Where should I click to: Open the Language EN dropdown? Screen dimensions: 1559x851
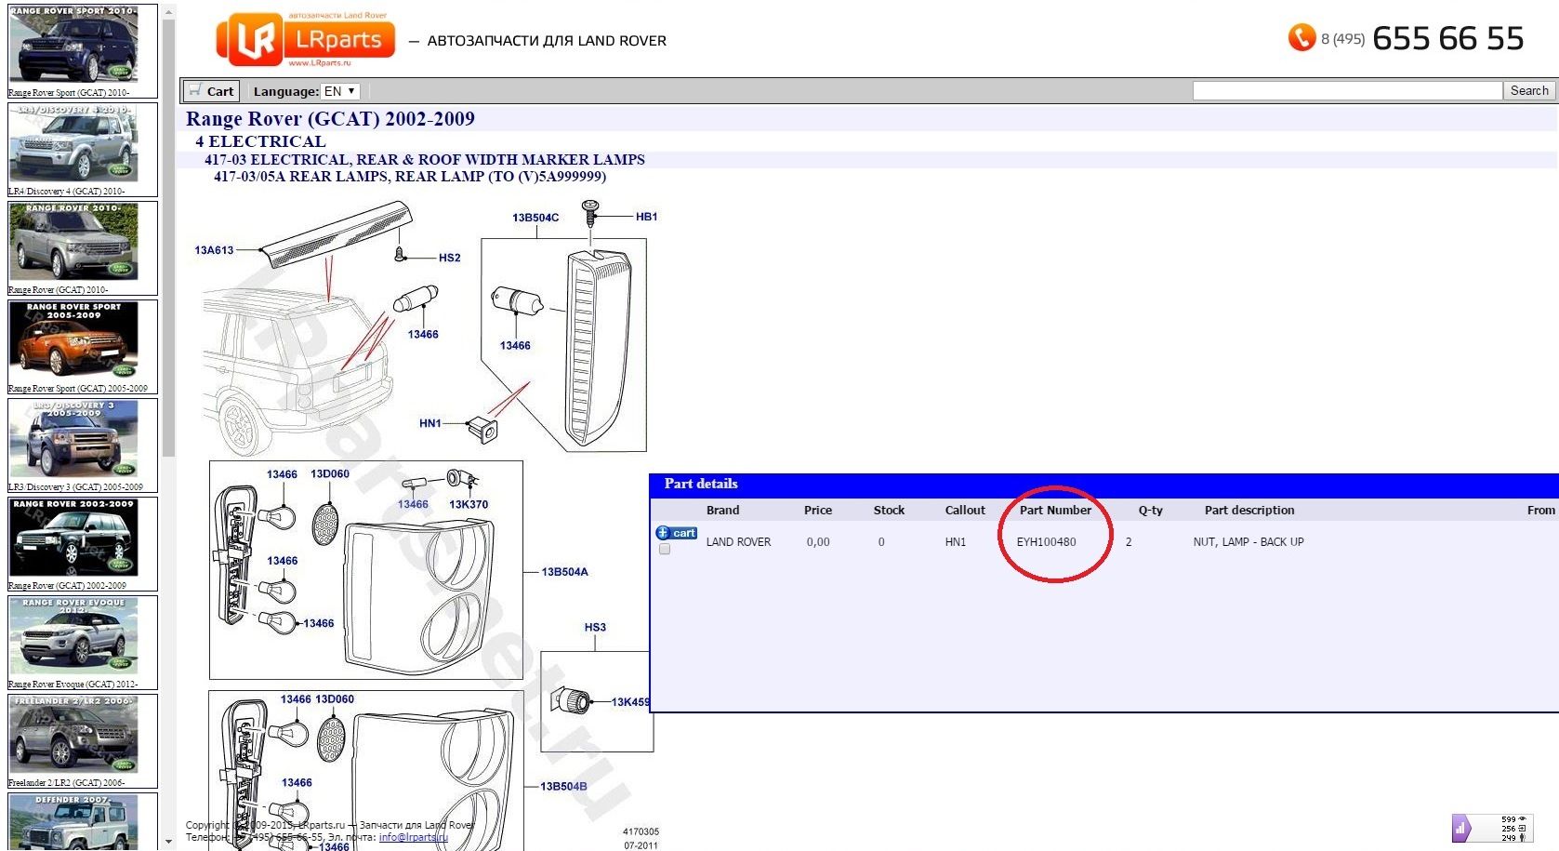click(340, 91)
